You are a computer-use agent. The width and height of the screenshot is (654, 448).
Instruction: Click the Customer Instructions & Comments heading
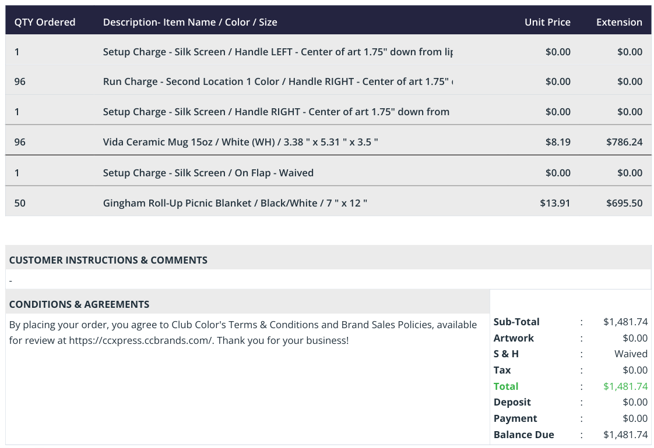tap(108, 260)
